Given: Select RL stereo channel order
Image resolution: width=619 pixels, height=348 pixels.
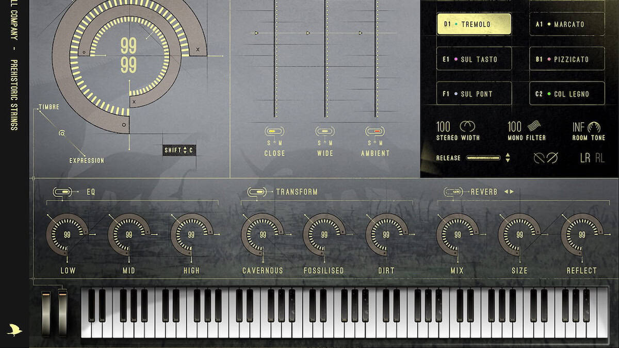Looking at the screenshot, I should pos(600,158).
